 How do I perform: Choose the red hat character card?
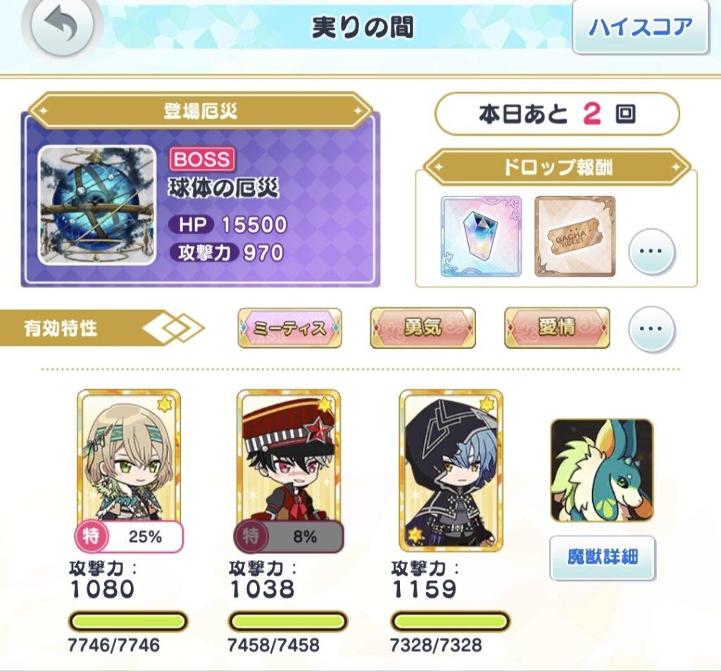(x=288, y=460)
